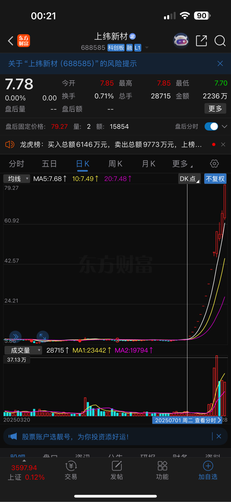Viewport: 231px width, 502px height.
Task: Tap the 37.13万 volume axis label
Action: click(x=17, y=360)
